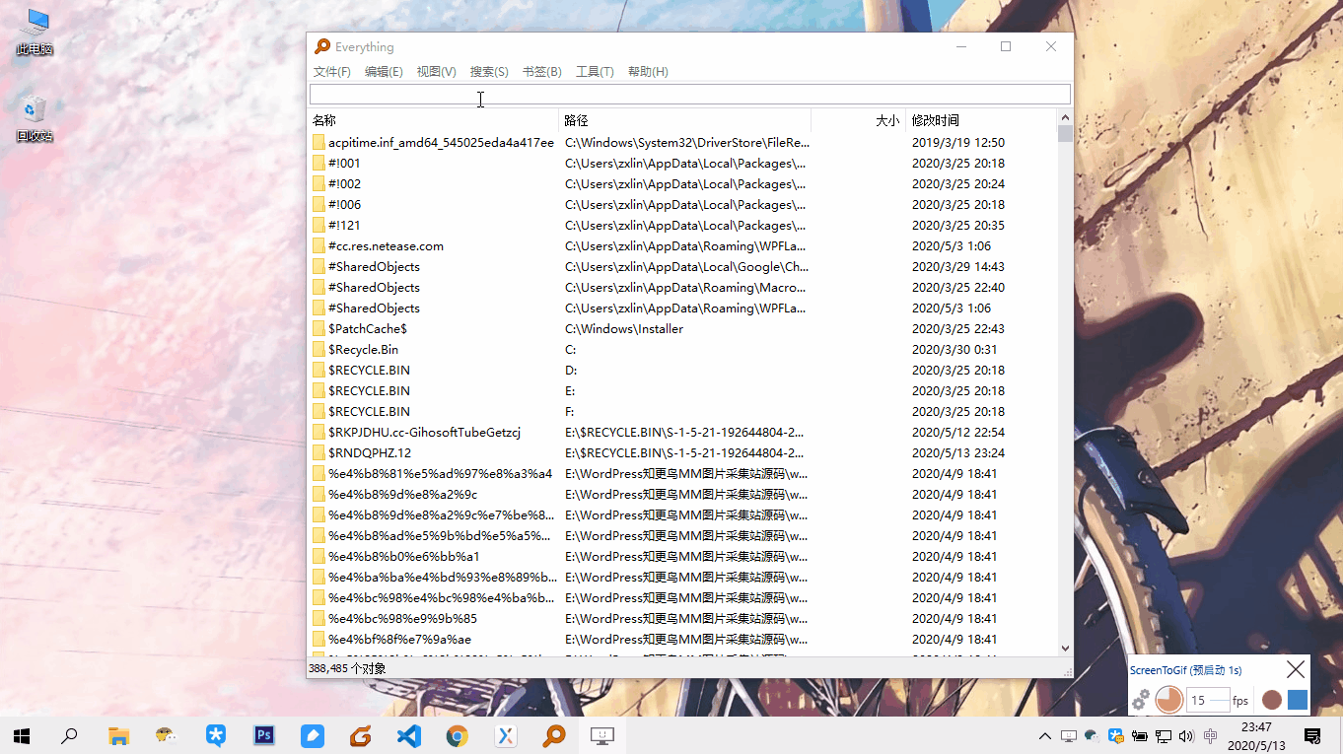Launch Photoshop from the taskbar
Viewport: 1343px width, 754px height.
coord(263,735)
